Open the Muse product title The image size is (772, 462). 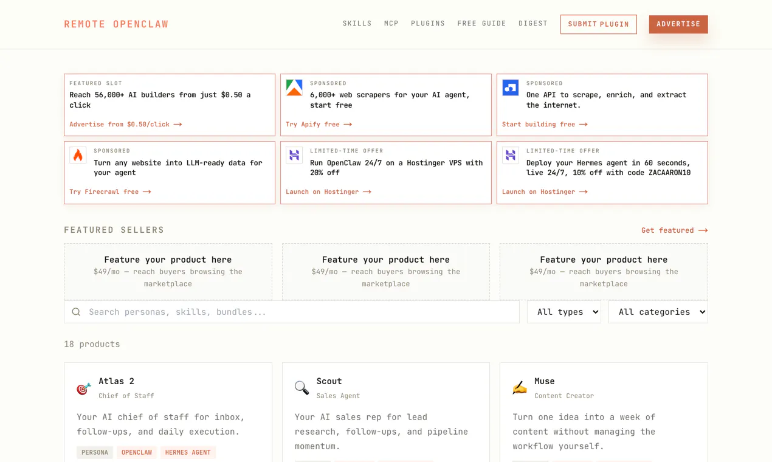pyautogui.click(x=545, y=381)
